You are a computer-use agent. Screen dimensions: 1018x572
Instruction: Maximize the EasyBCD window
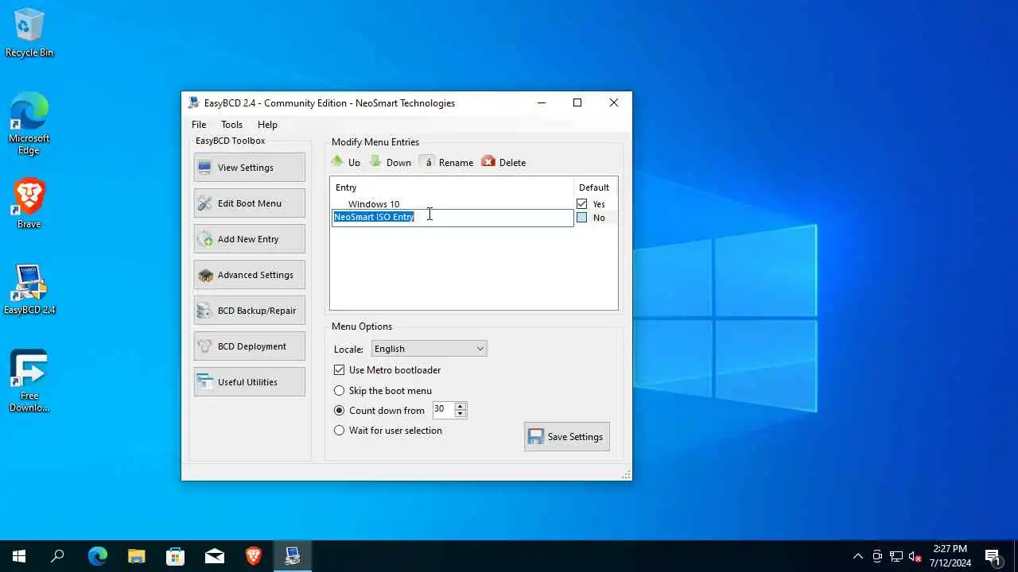(x=577, y=102)
